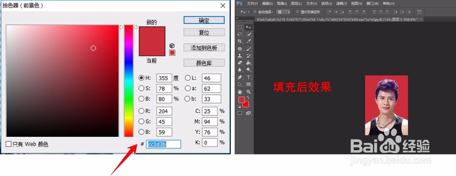
Task: Select the Quick Selection tool
Action: (x=249, y=34)
